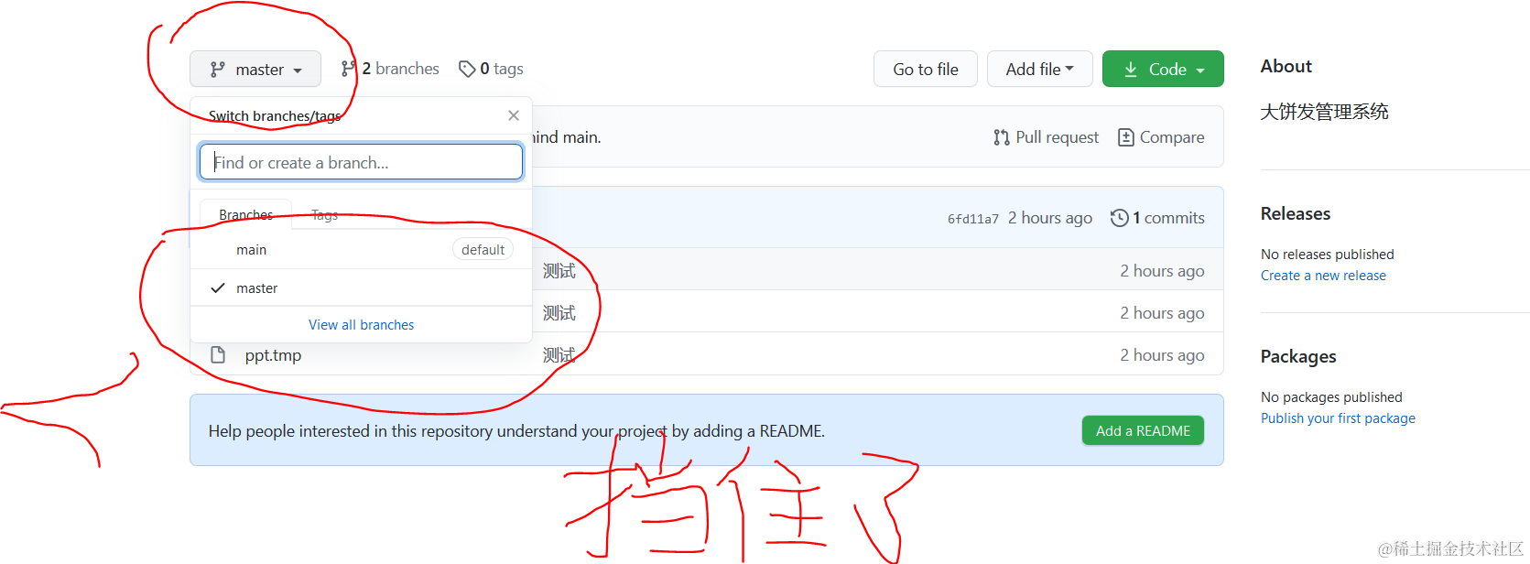
Task: Click commit hash 6fd11a7
Action: click(x=972, y=219)
